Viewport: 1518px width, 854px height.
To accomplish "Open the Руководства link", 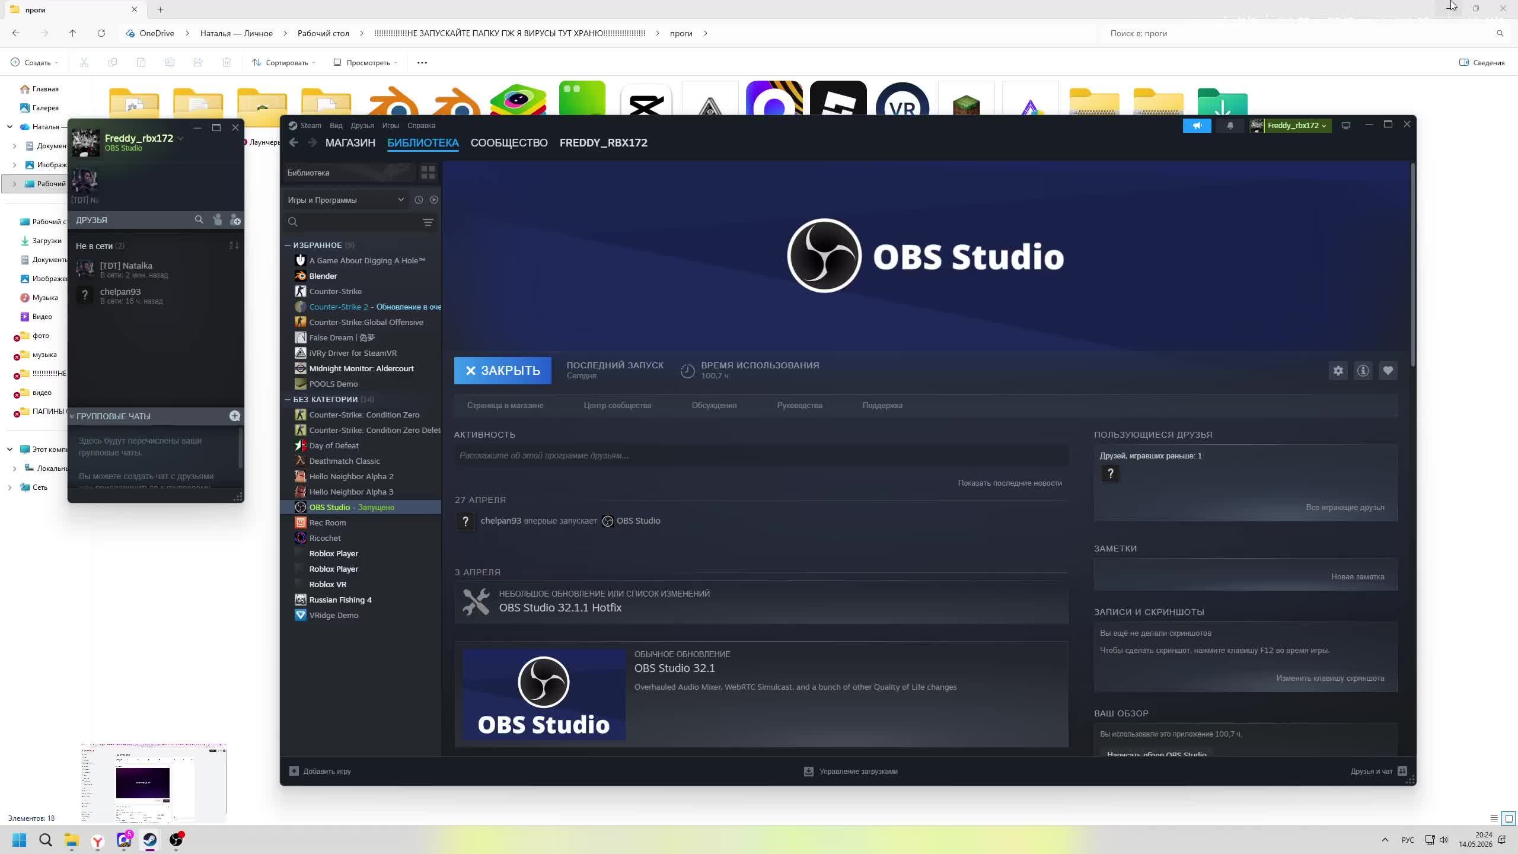I will (800, 406).
